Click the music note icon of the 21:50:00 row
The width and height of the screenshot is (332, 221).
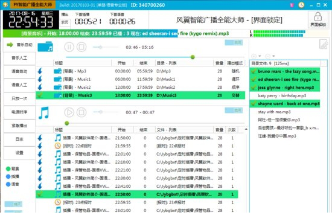(57, 138)
